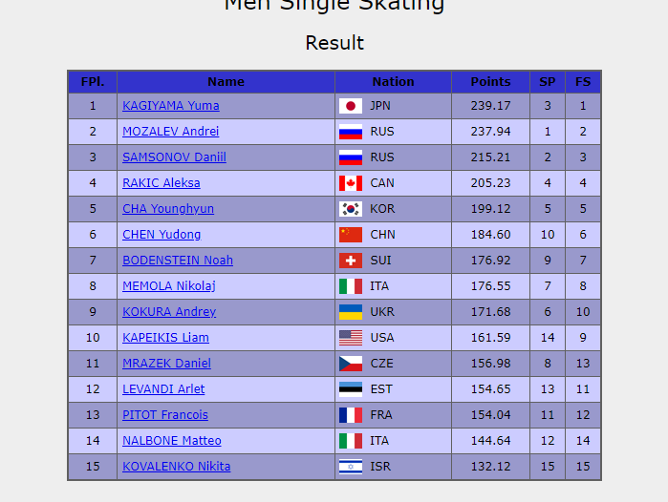The height and width of the screenshot is (502, 668).
Task: Click the Switzerland flag icon
Action: tap(351, 261)
